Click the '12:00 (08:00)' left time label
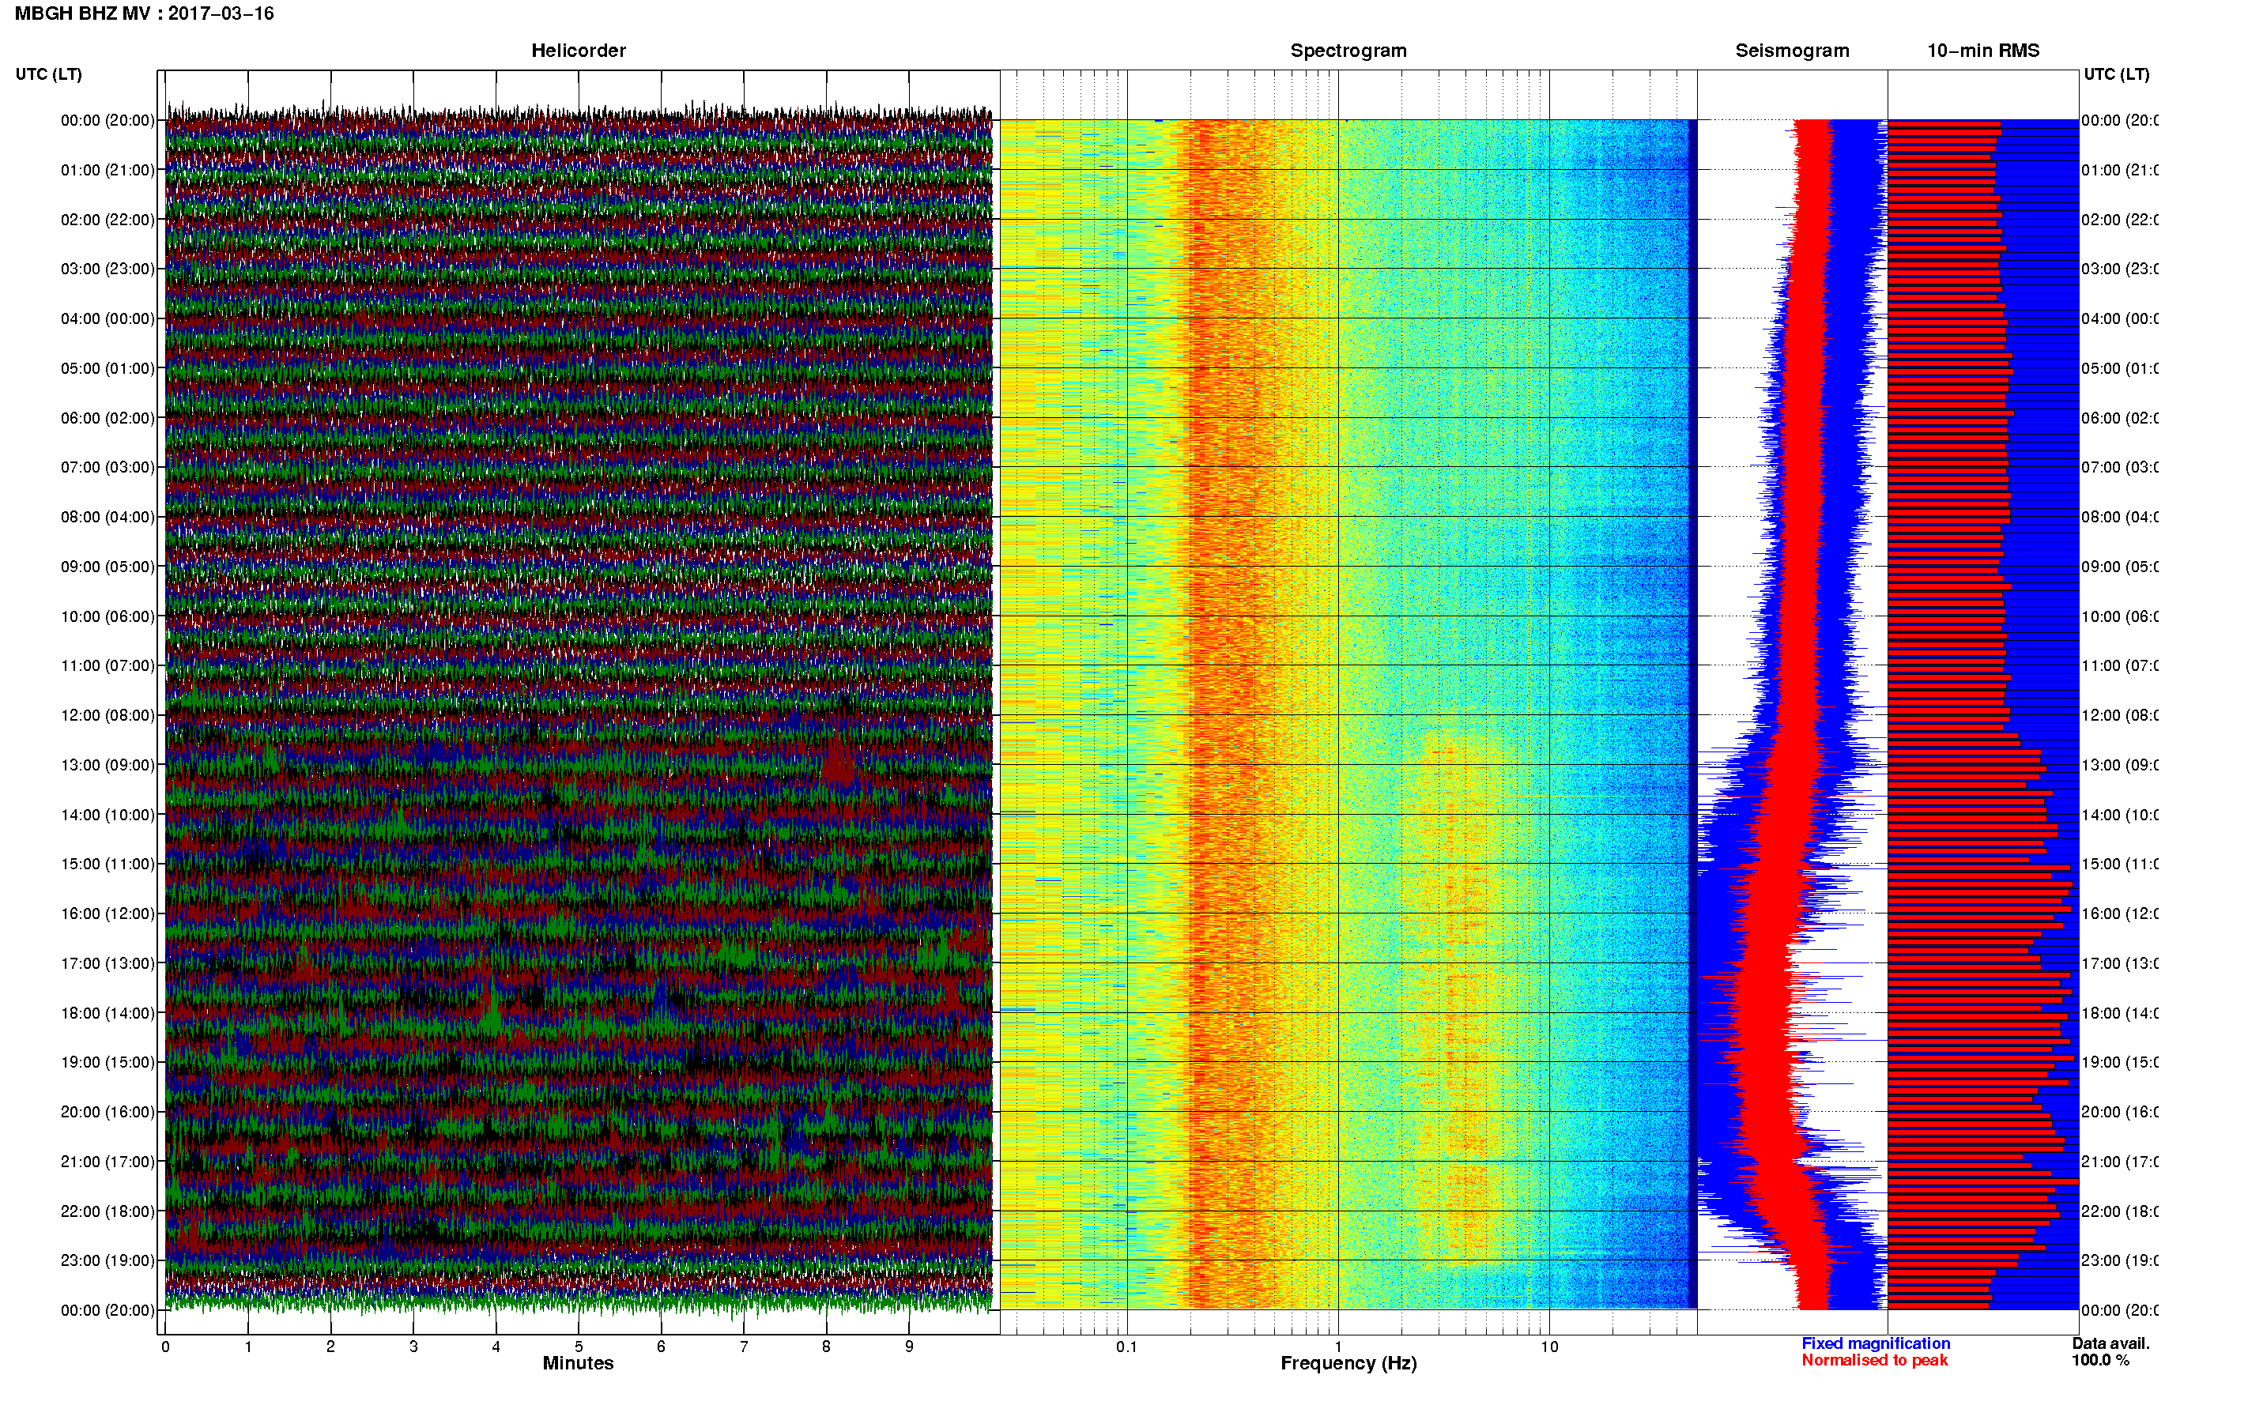This screenshot has height=1405, width=2248. pyautogui.click(x=107, y=715)
